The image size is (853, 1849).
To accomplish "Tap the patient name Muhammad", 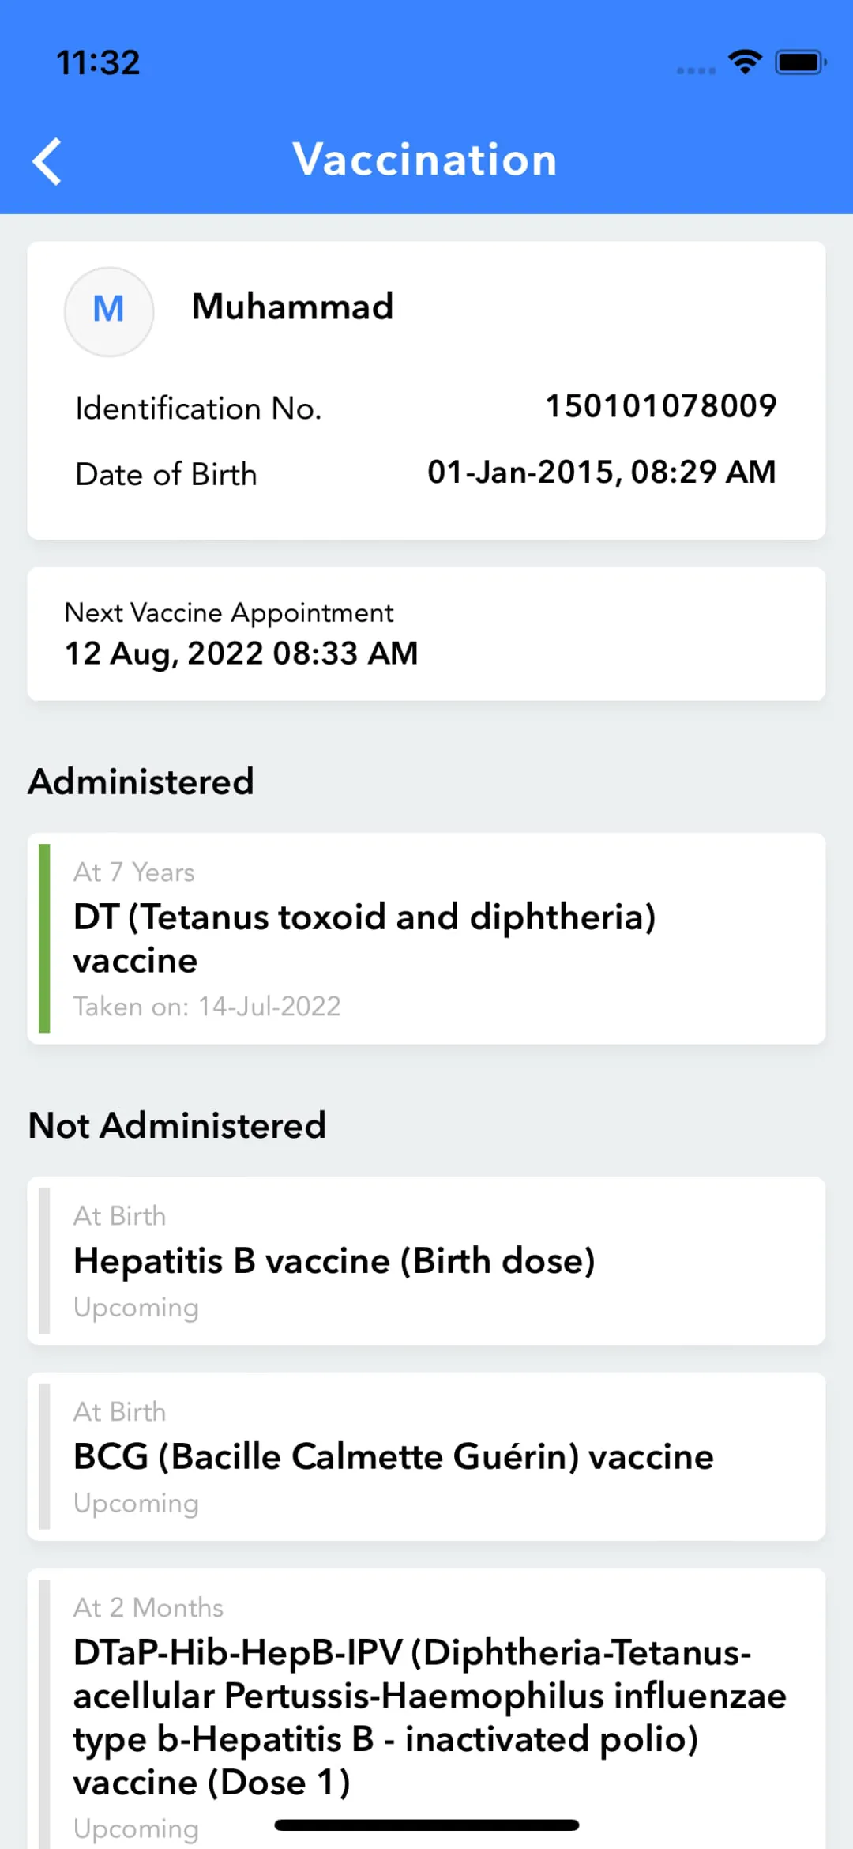I will pyautogui.click(x=292, y=307).
